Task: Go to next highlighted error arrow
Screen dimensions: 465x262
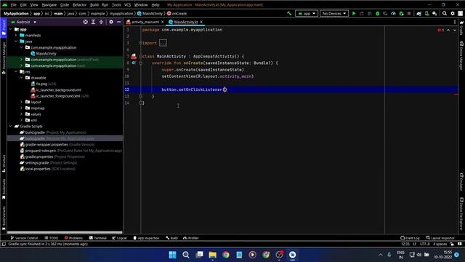Action: click(x=455, y=30)
